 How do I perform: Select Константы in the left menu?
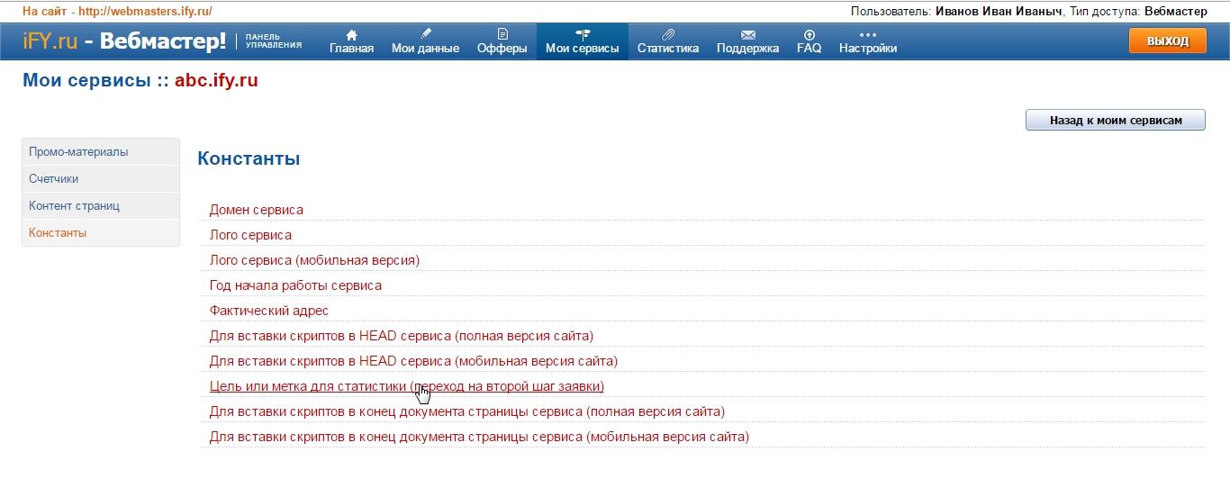pyautogui.click(x=58, y=233)
